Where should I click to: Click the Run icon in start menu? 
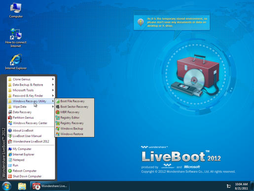coord(10,165)
